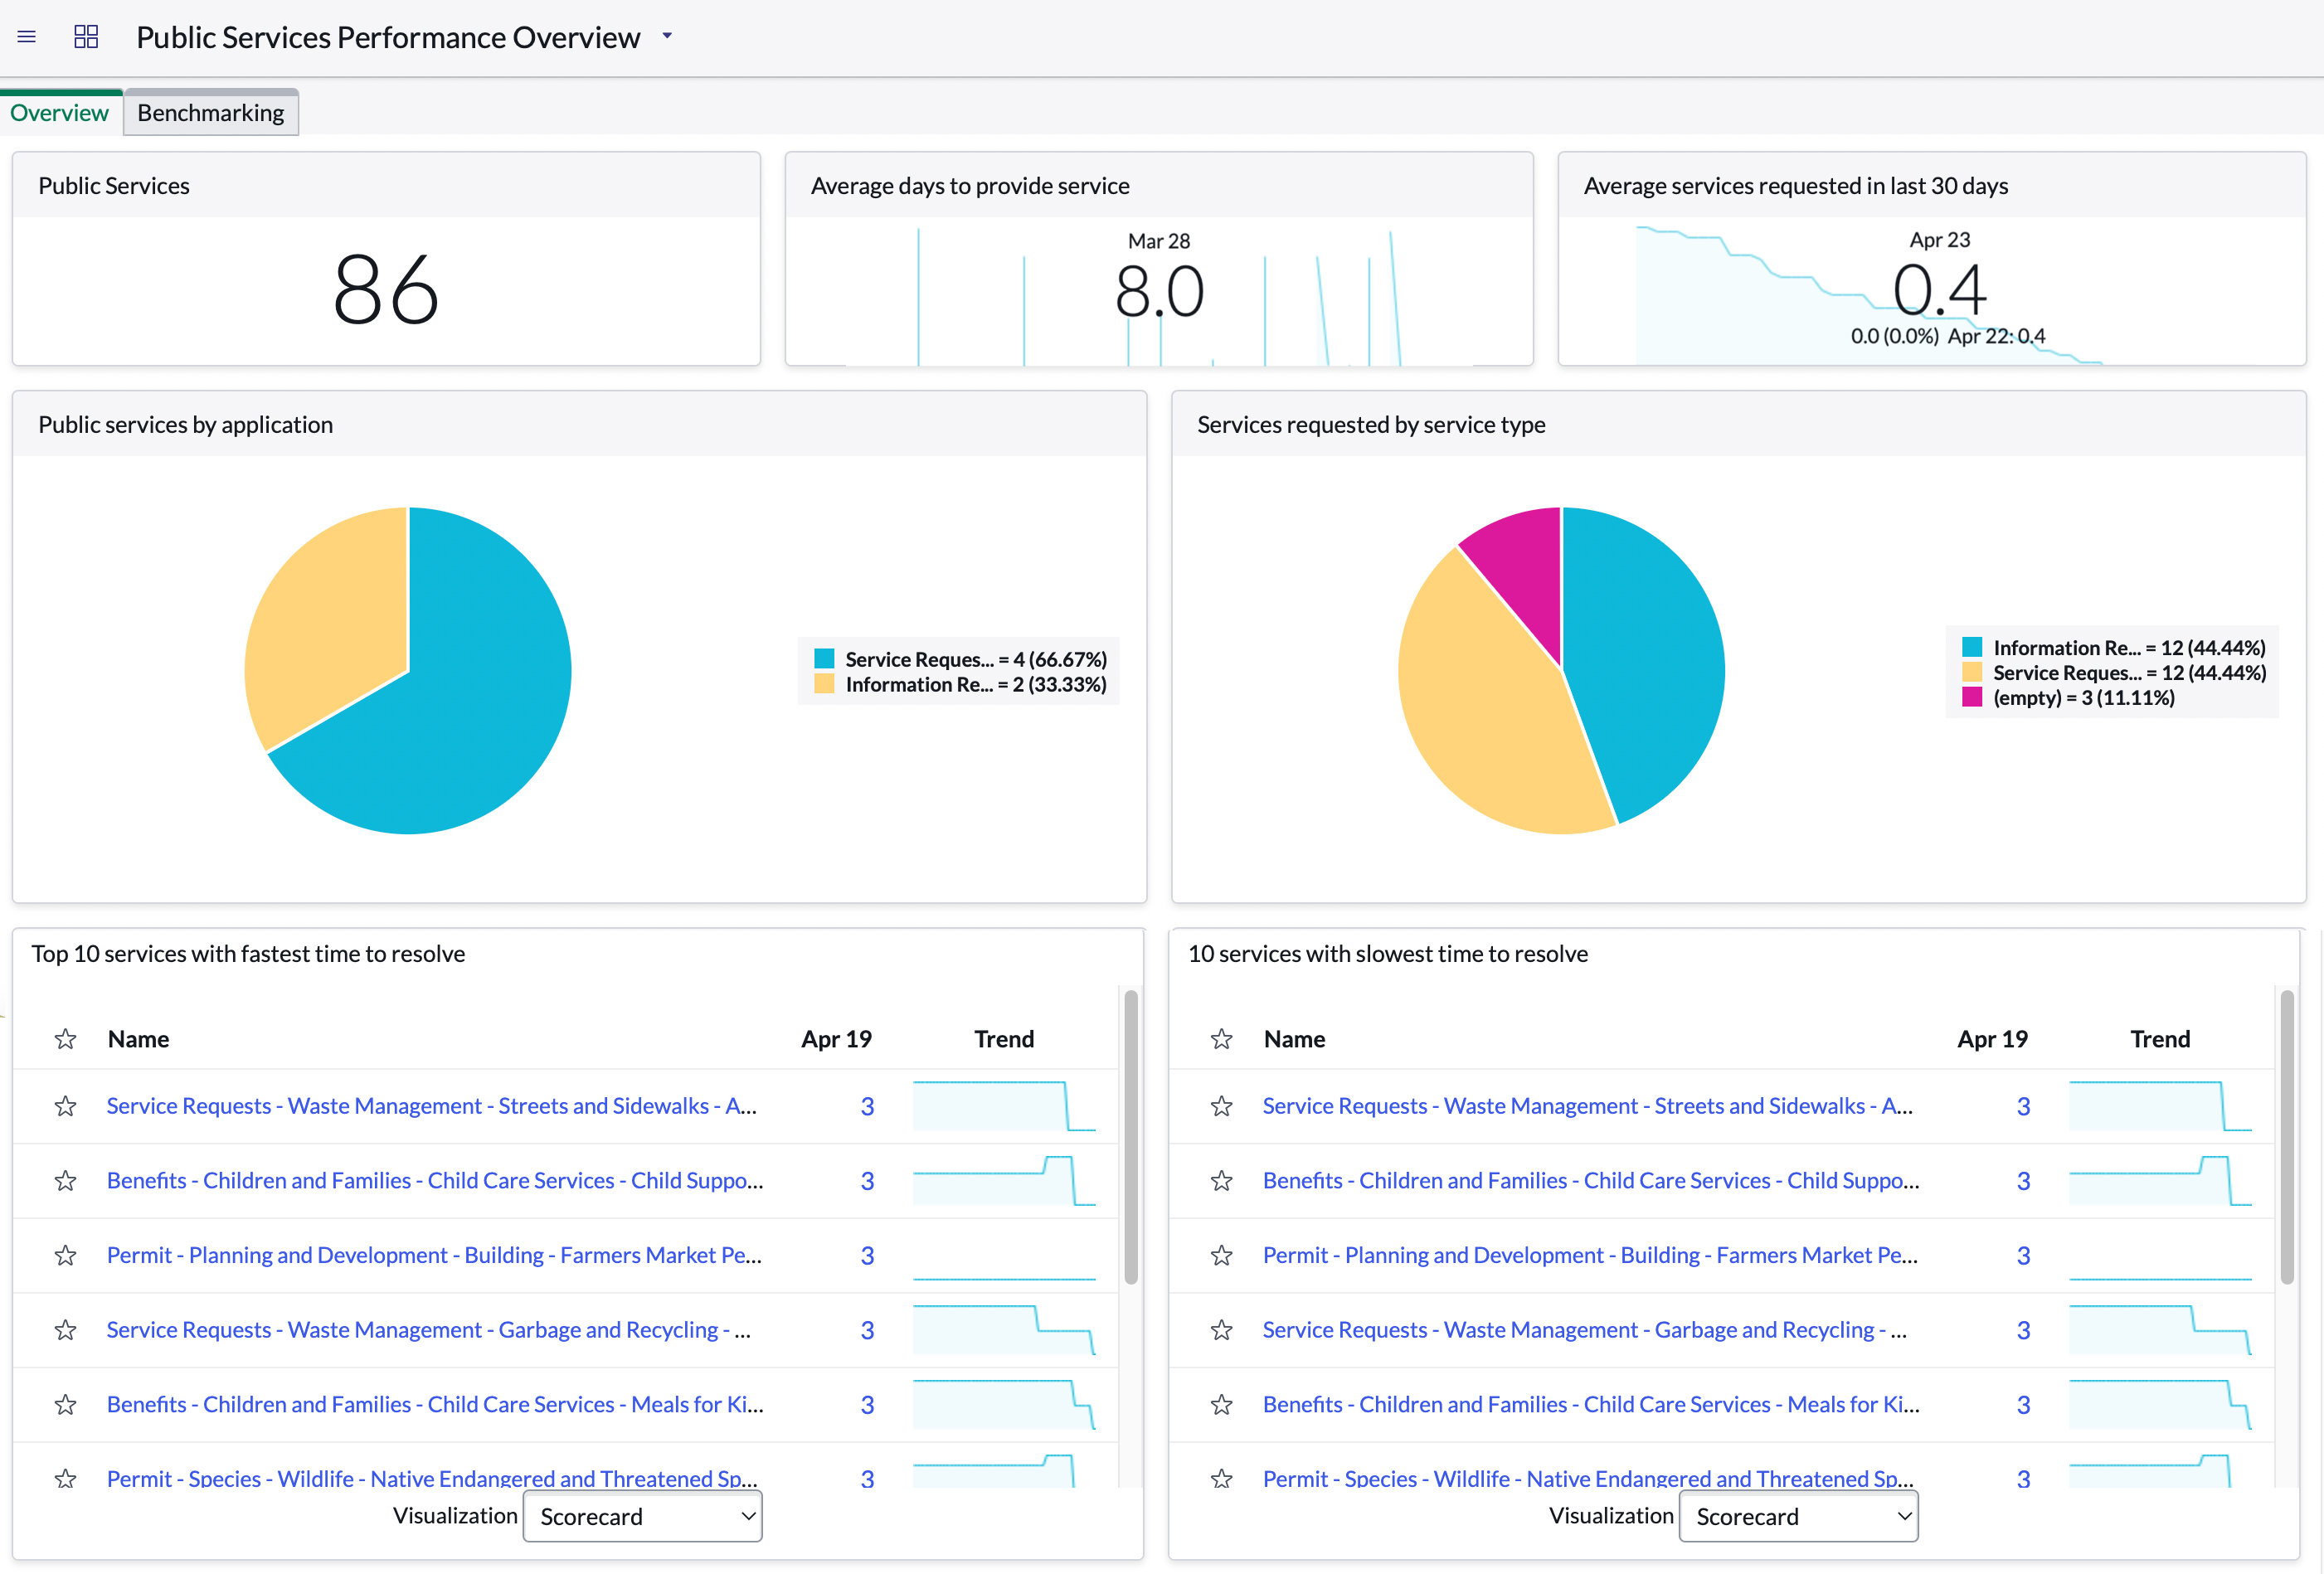Screen dimensions: 2324x1574
Task: Click the fastest services table scrollbar
Action: pyautogui.click(x=1131, y=1137)
